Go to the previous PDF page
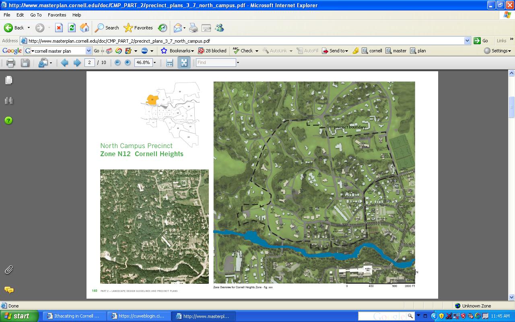The height and width of the screenshot is (322, 515). click(x=64, y=63)
